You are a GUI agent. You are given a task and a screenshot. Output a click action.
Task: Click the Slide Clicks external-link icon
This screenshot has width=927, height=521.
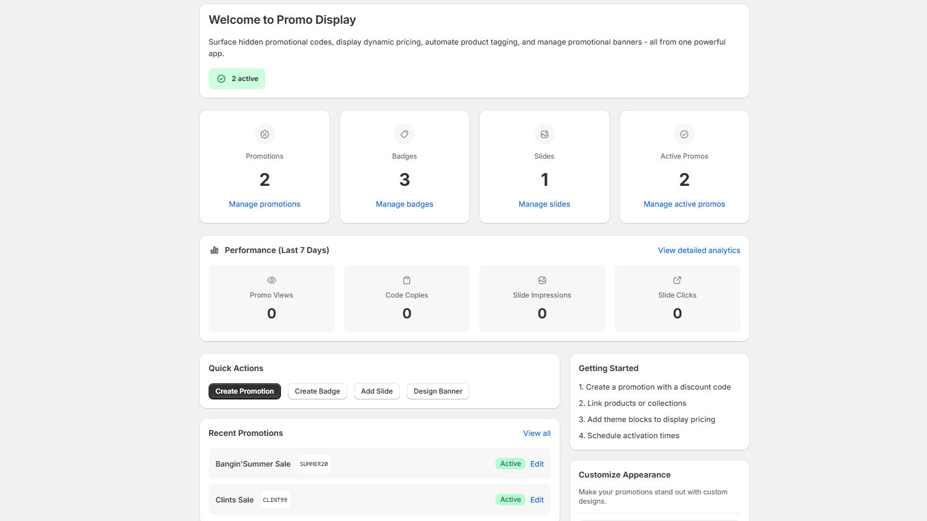677,280
